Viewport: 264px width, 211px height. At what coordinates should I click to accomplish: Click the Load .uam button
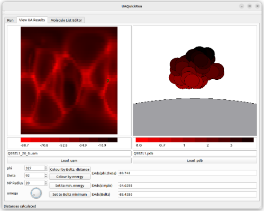69,161
